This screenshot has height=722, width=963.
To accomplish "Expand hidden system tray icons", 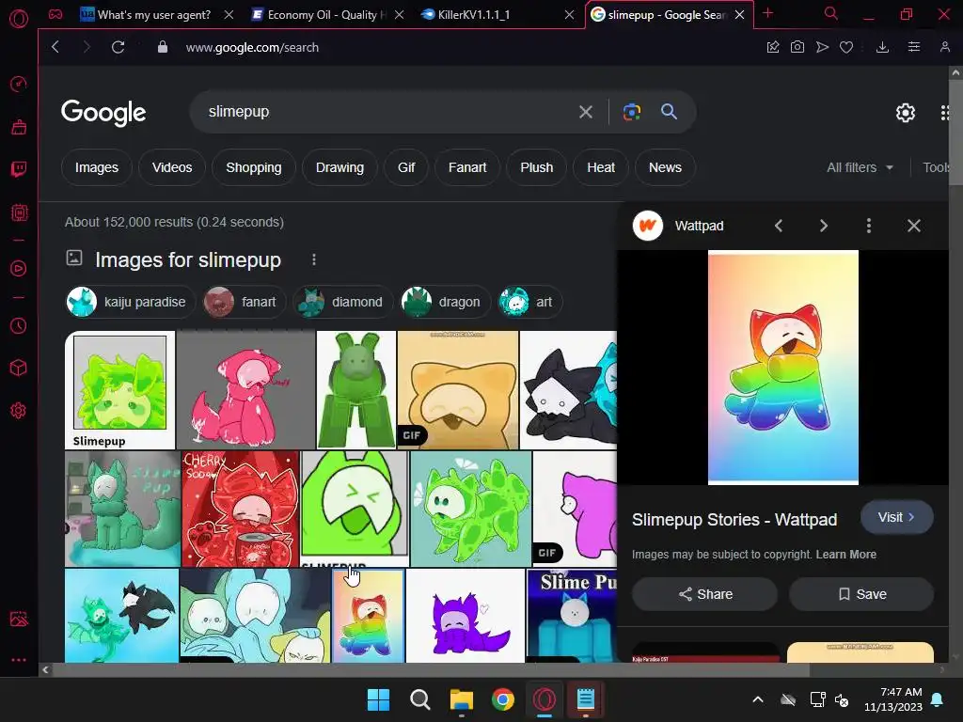I will click(758, 699).
